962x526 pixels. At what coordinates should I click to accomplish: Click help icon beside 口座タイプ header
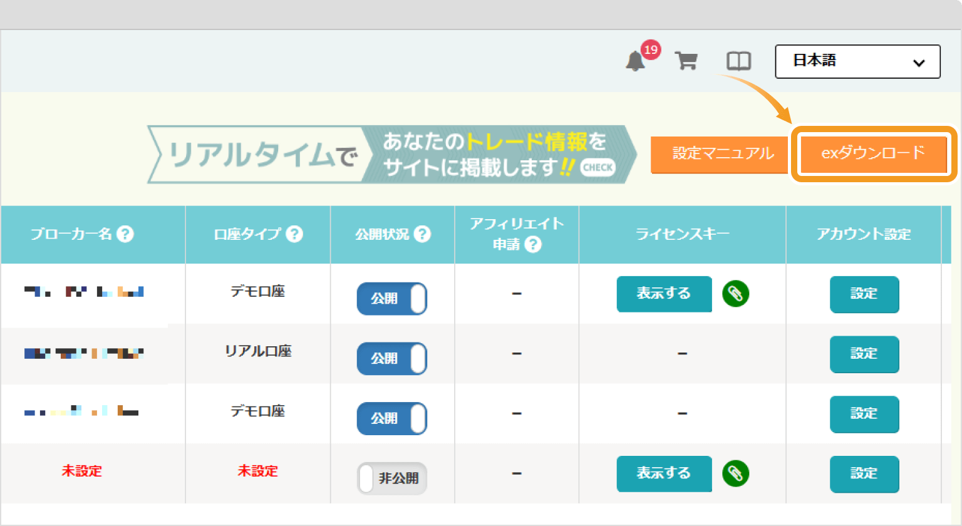click(x=294, y=234)
